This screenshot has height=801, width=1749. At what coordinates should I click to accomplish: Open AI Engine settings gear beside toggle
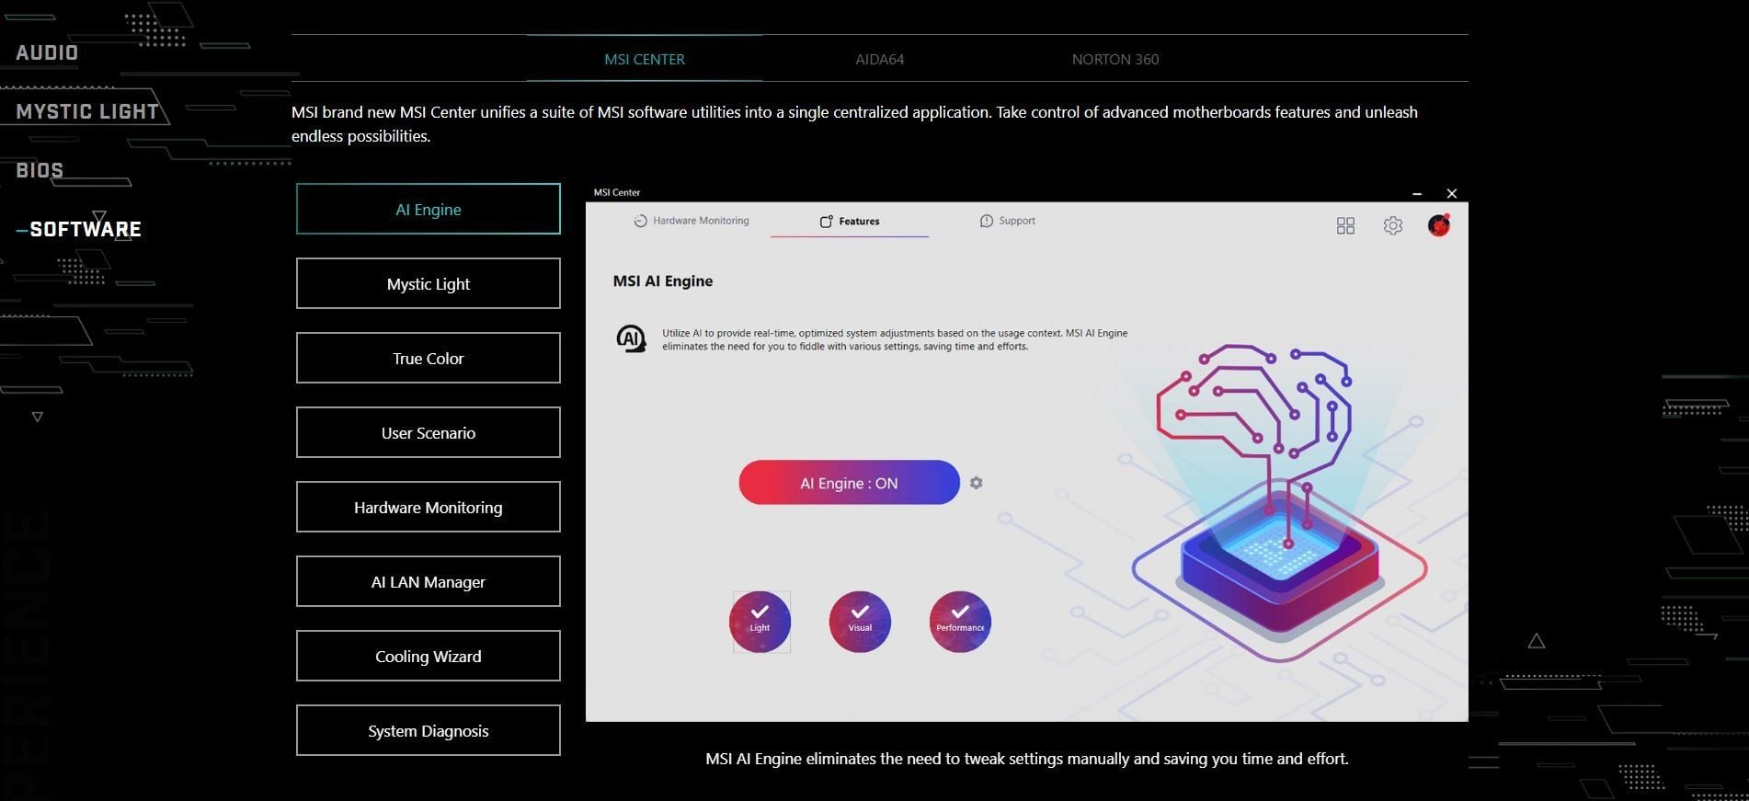976,483
